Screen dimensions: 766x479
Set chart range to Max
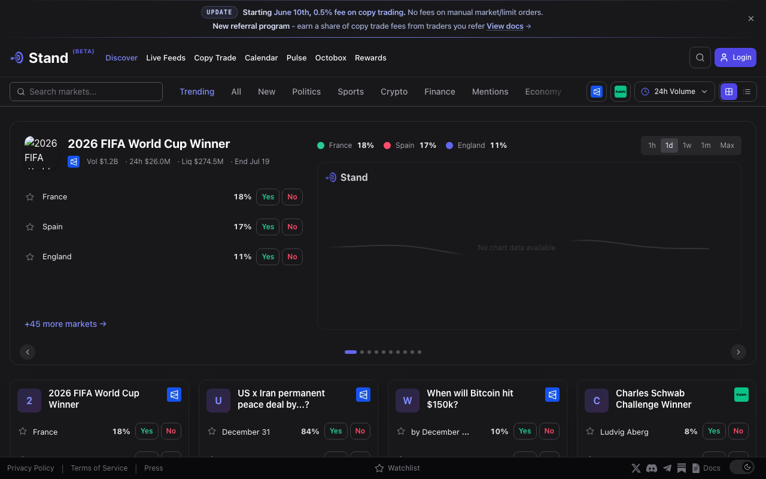(727, 145)
